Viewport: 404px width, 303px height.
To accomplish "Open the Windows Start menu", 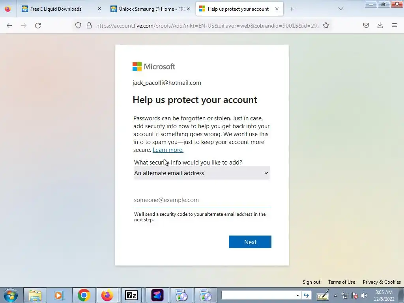I will [10, 295].
